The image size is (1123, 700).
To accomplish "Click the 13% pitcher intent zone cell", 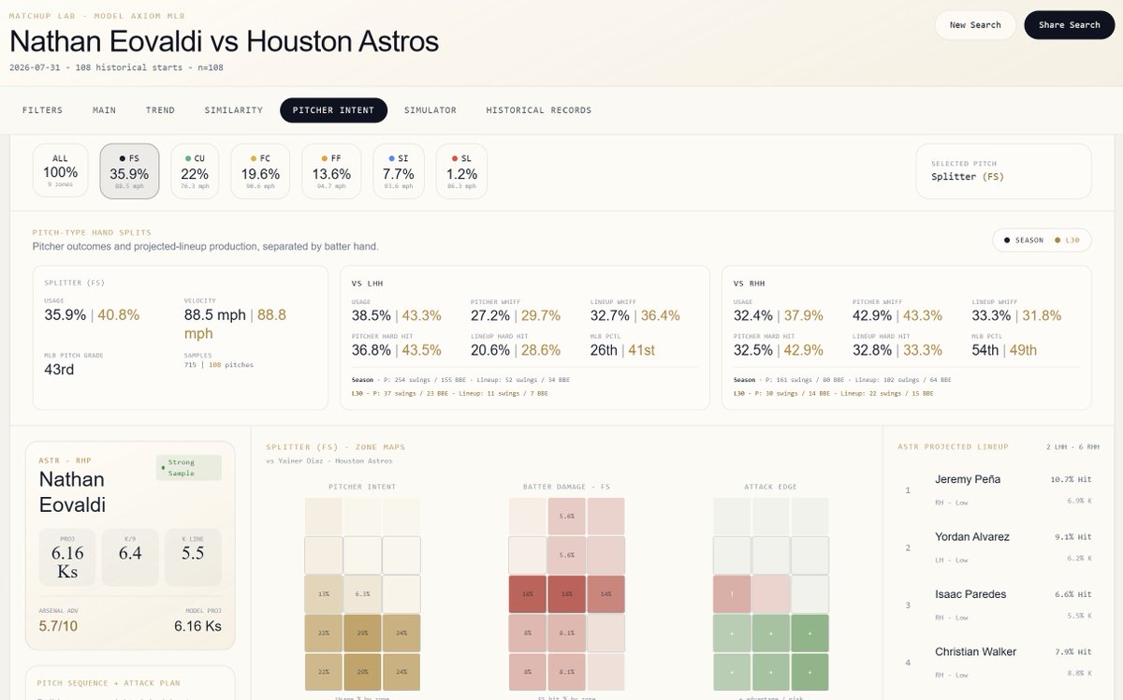I will point(323,594).
